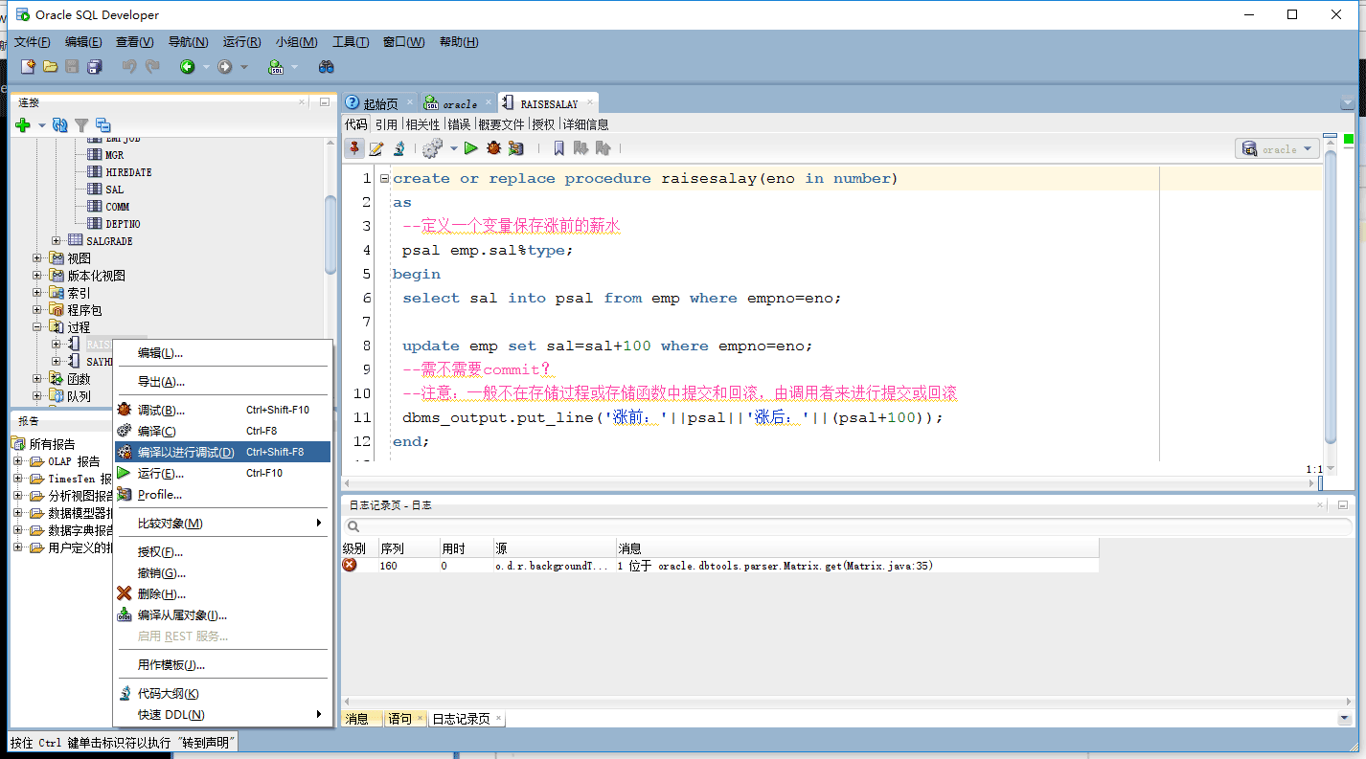Viewport: 1366px width, 759px height.
Task: Collapse the 过程 tree node
Action: tap(37, 327)
